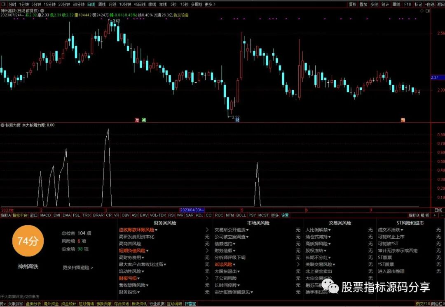Add stock with +自选 button
Image resolution: width=445 pixels, height=307 pixels.
point(430,5)
